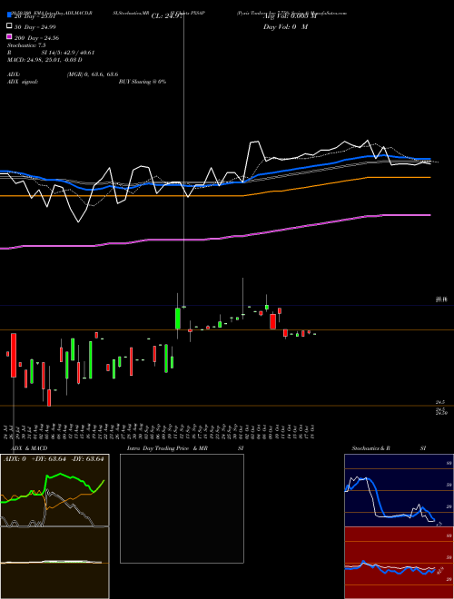Click the 'Stochastics: 7.5' reading
Image resolution: width=454 pixels, height=599 pixels.
(x=26, y=45)
